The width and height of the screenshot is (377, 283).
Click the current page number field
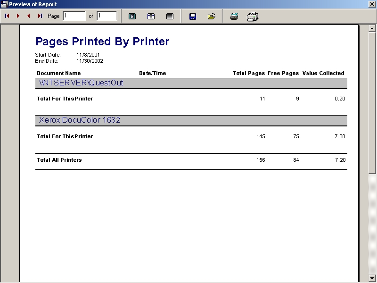[x=74, y=16]
